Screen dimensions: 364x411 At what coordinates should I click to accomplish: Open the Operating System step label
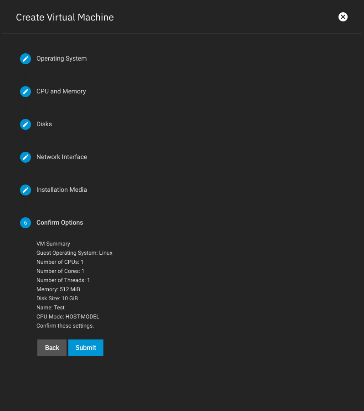pos(62,58)
